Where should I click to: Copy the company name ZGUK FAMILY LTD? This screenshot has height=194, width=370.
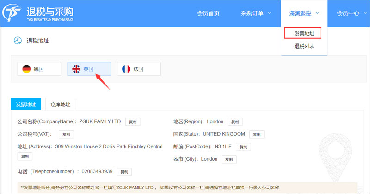(x=132, y=122)
